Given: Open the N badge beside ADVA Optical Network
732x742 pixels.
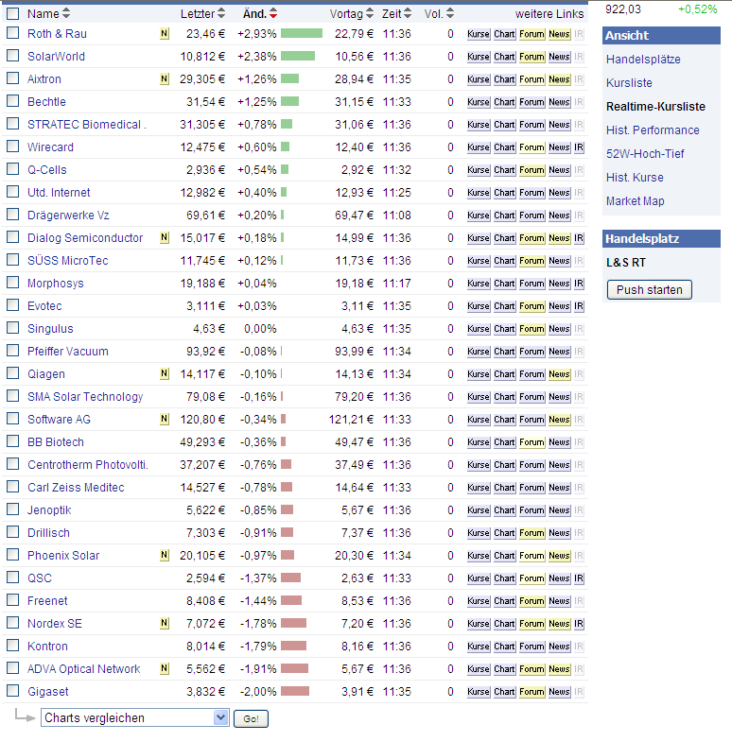Looking at the screenshot, I should [x=165, y=668].
